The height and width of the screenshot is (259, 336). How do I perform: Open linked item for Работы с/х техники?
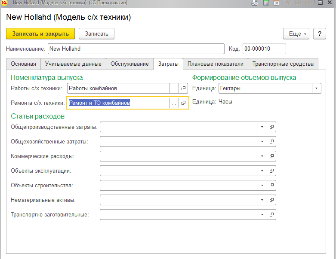(x=183, y=88)
